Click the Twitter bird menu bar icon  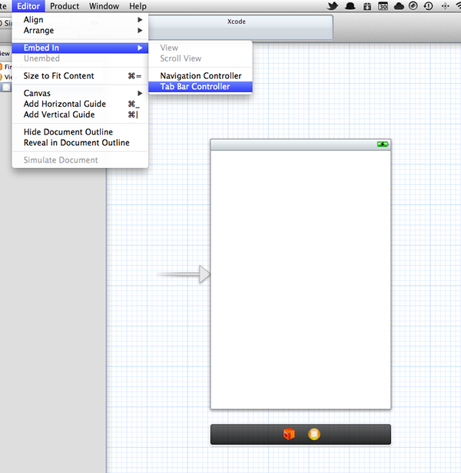tap(333, 6)
